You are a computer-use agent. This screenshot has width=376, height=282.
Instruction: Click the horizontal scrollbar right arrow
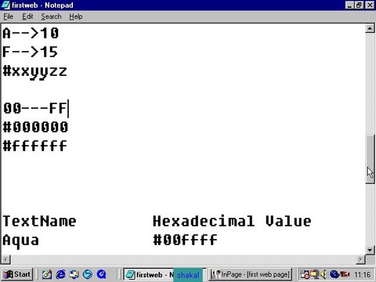pyautogui.click(x=360, y=259)
